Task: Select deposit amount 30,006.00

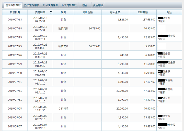Action: click(x=122, y=91)
